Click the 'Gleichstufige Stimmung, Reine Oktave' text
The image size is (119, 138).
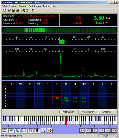36,16
